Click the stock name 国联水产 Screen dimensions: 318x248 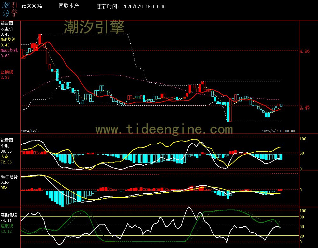tap(69, 6)
